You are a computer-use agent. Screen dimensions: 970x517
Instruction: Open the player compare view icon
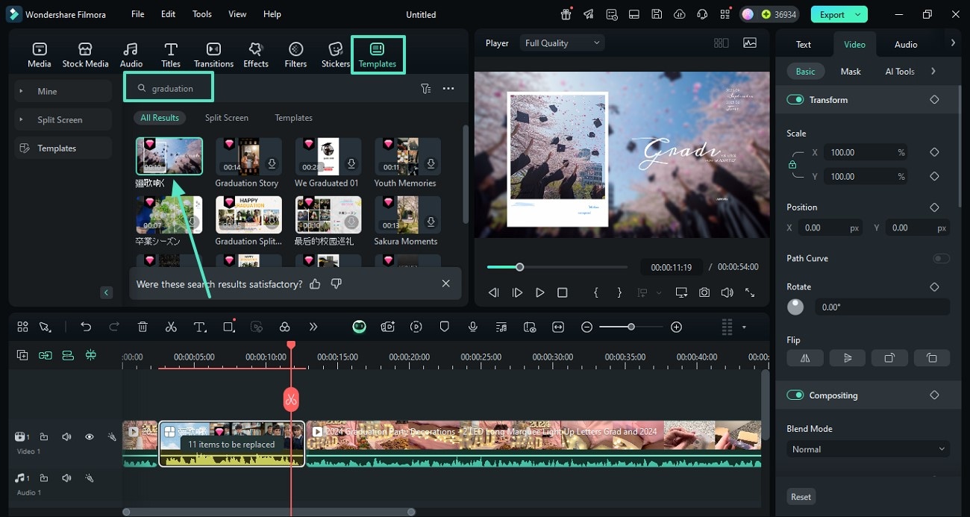tap(721, 43)
